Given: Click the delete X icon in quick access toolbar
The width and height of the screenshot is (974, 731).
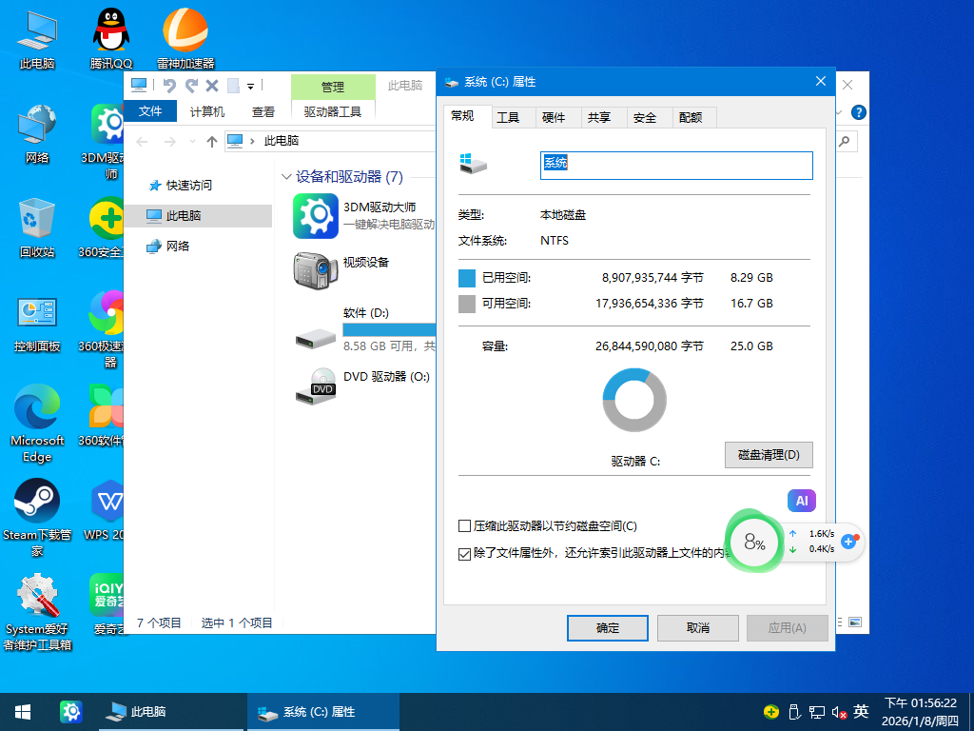Looking at the screenshot, I should pos(212,86).
